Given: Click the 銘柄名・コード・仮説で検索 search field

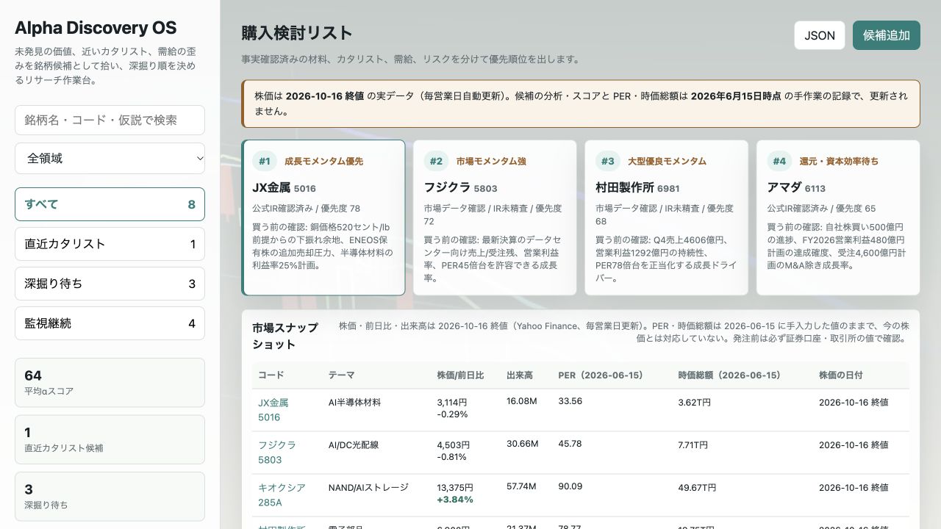Looking at the screenshot, I should coord(110,120).
